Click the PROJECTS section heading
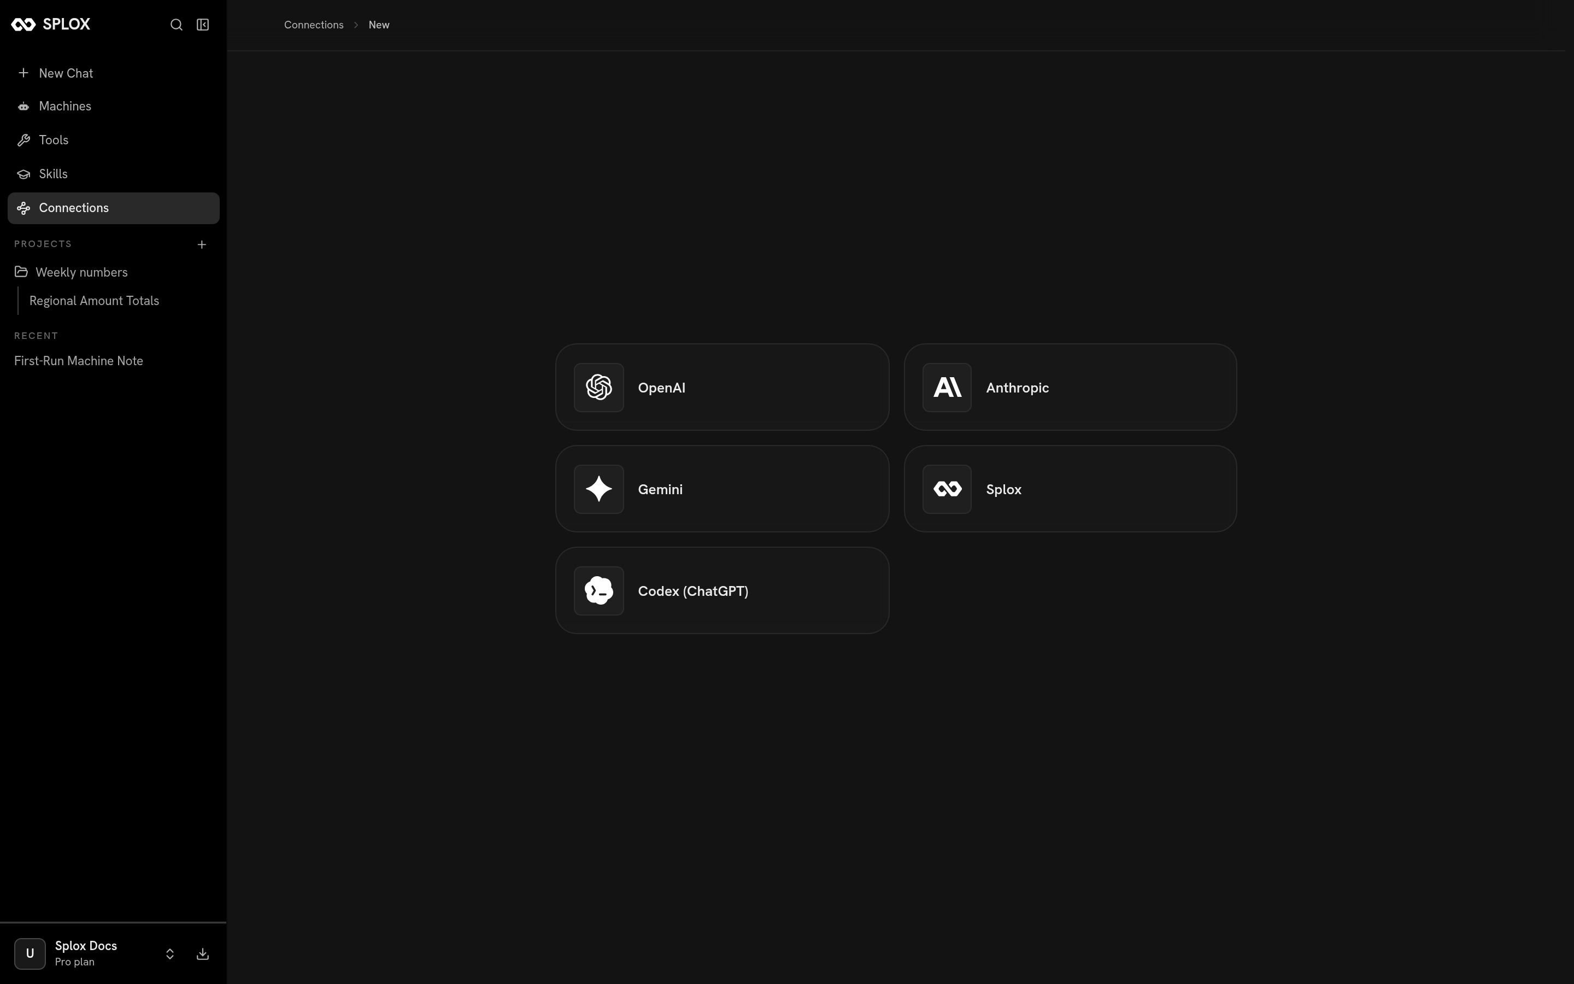Viewport: 1574px width, 984px height. click(x=43, y=244)
